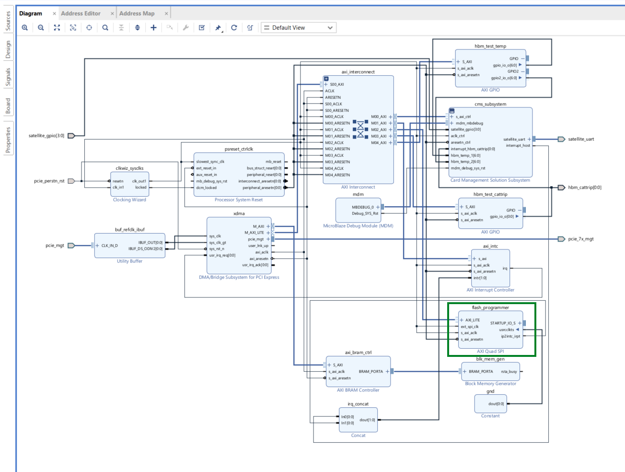Image resolution: width=625 pixels, height=472 pixels.
Task: Expand M00_AXI pin group on axi_interconnect
Action: point(390,117)
